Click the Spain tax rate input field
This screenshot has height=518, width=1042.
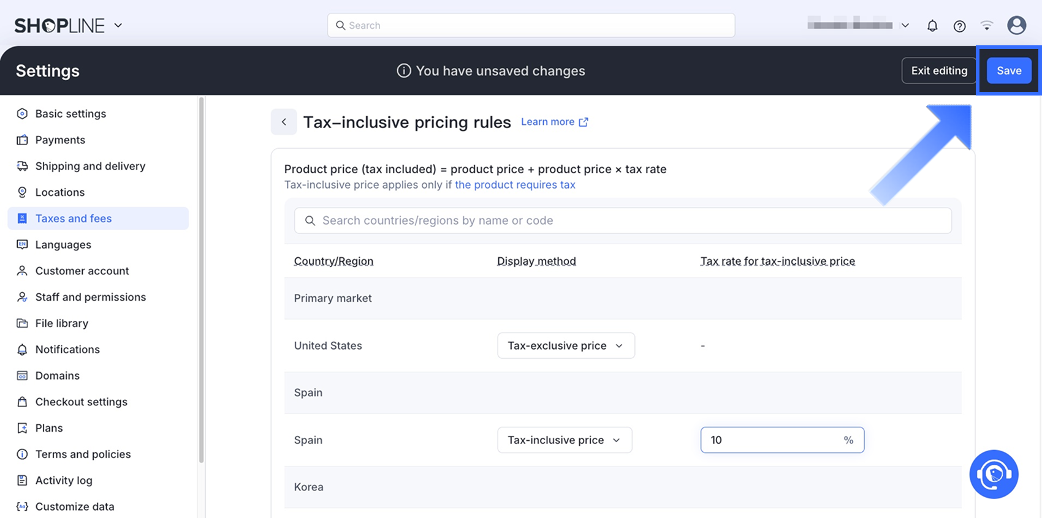coord(774,440)
